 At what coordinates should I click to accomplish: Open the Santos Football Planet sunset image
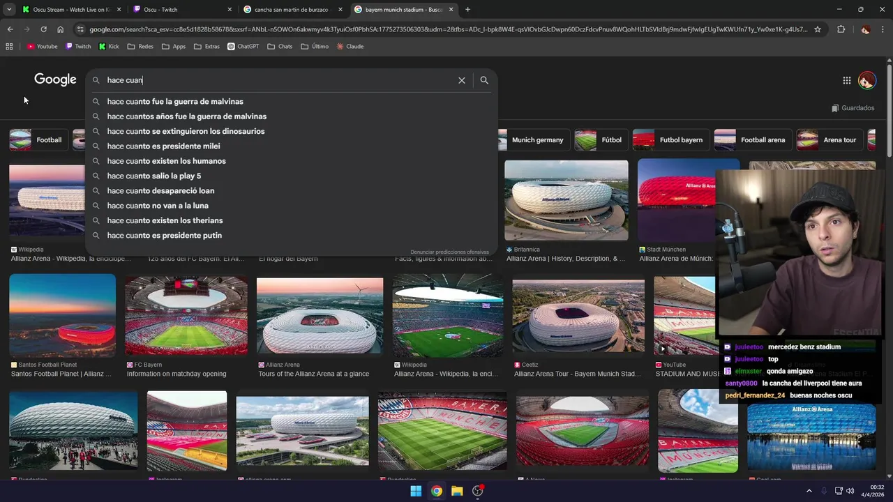click(62, 315)
